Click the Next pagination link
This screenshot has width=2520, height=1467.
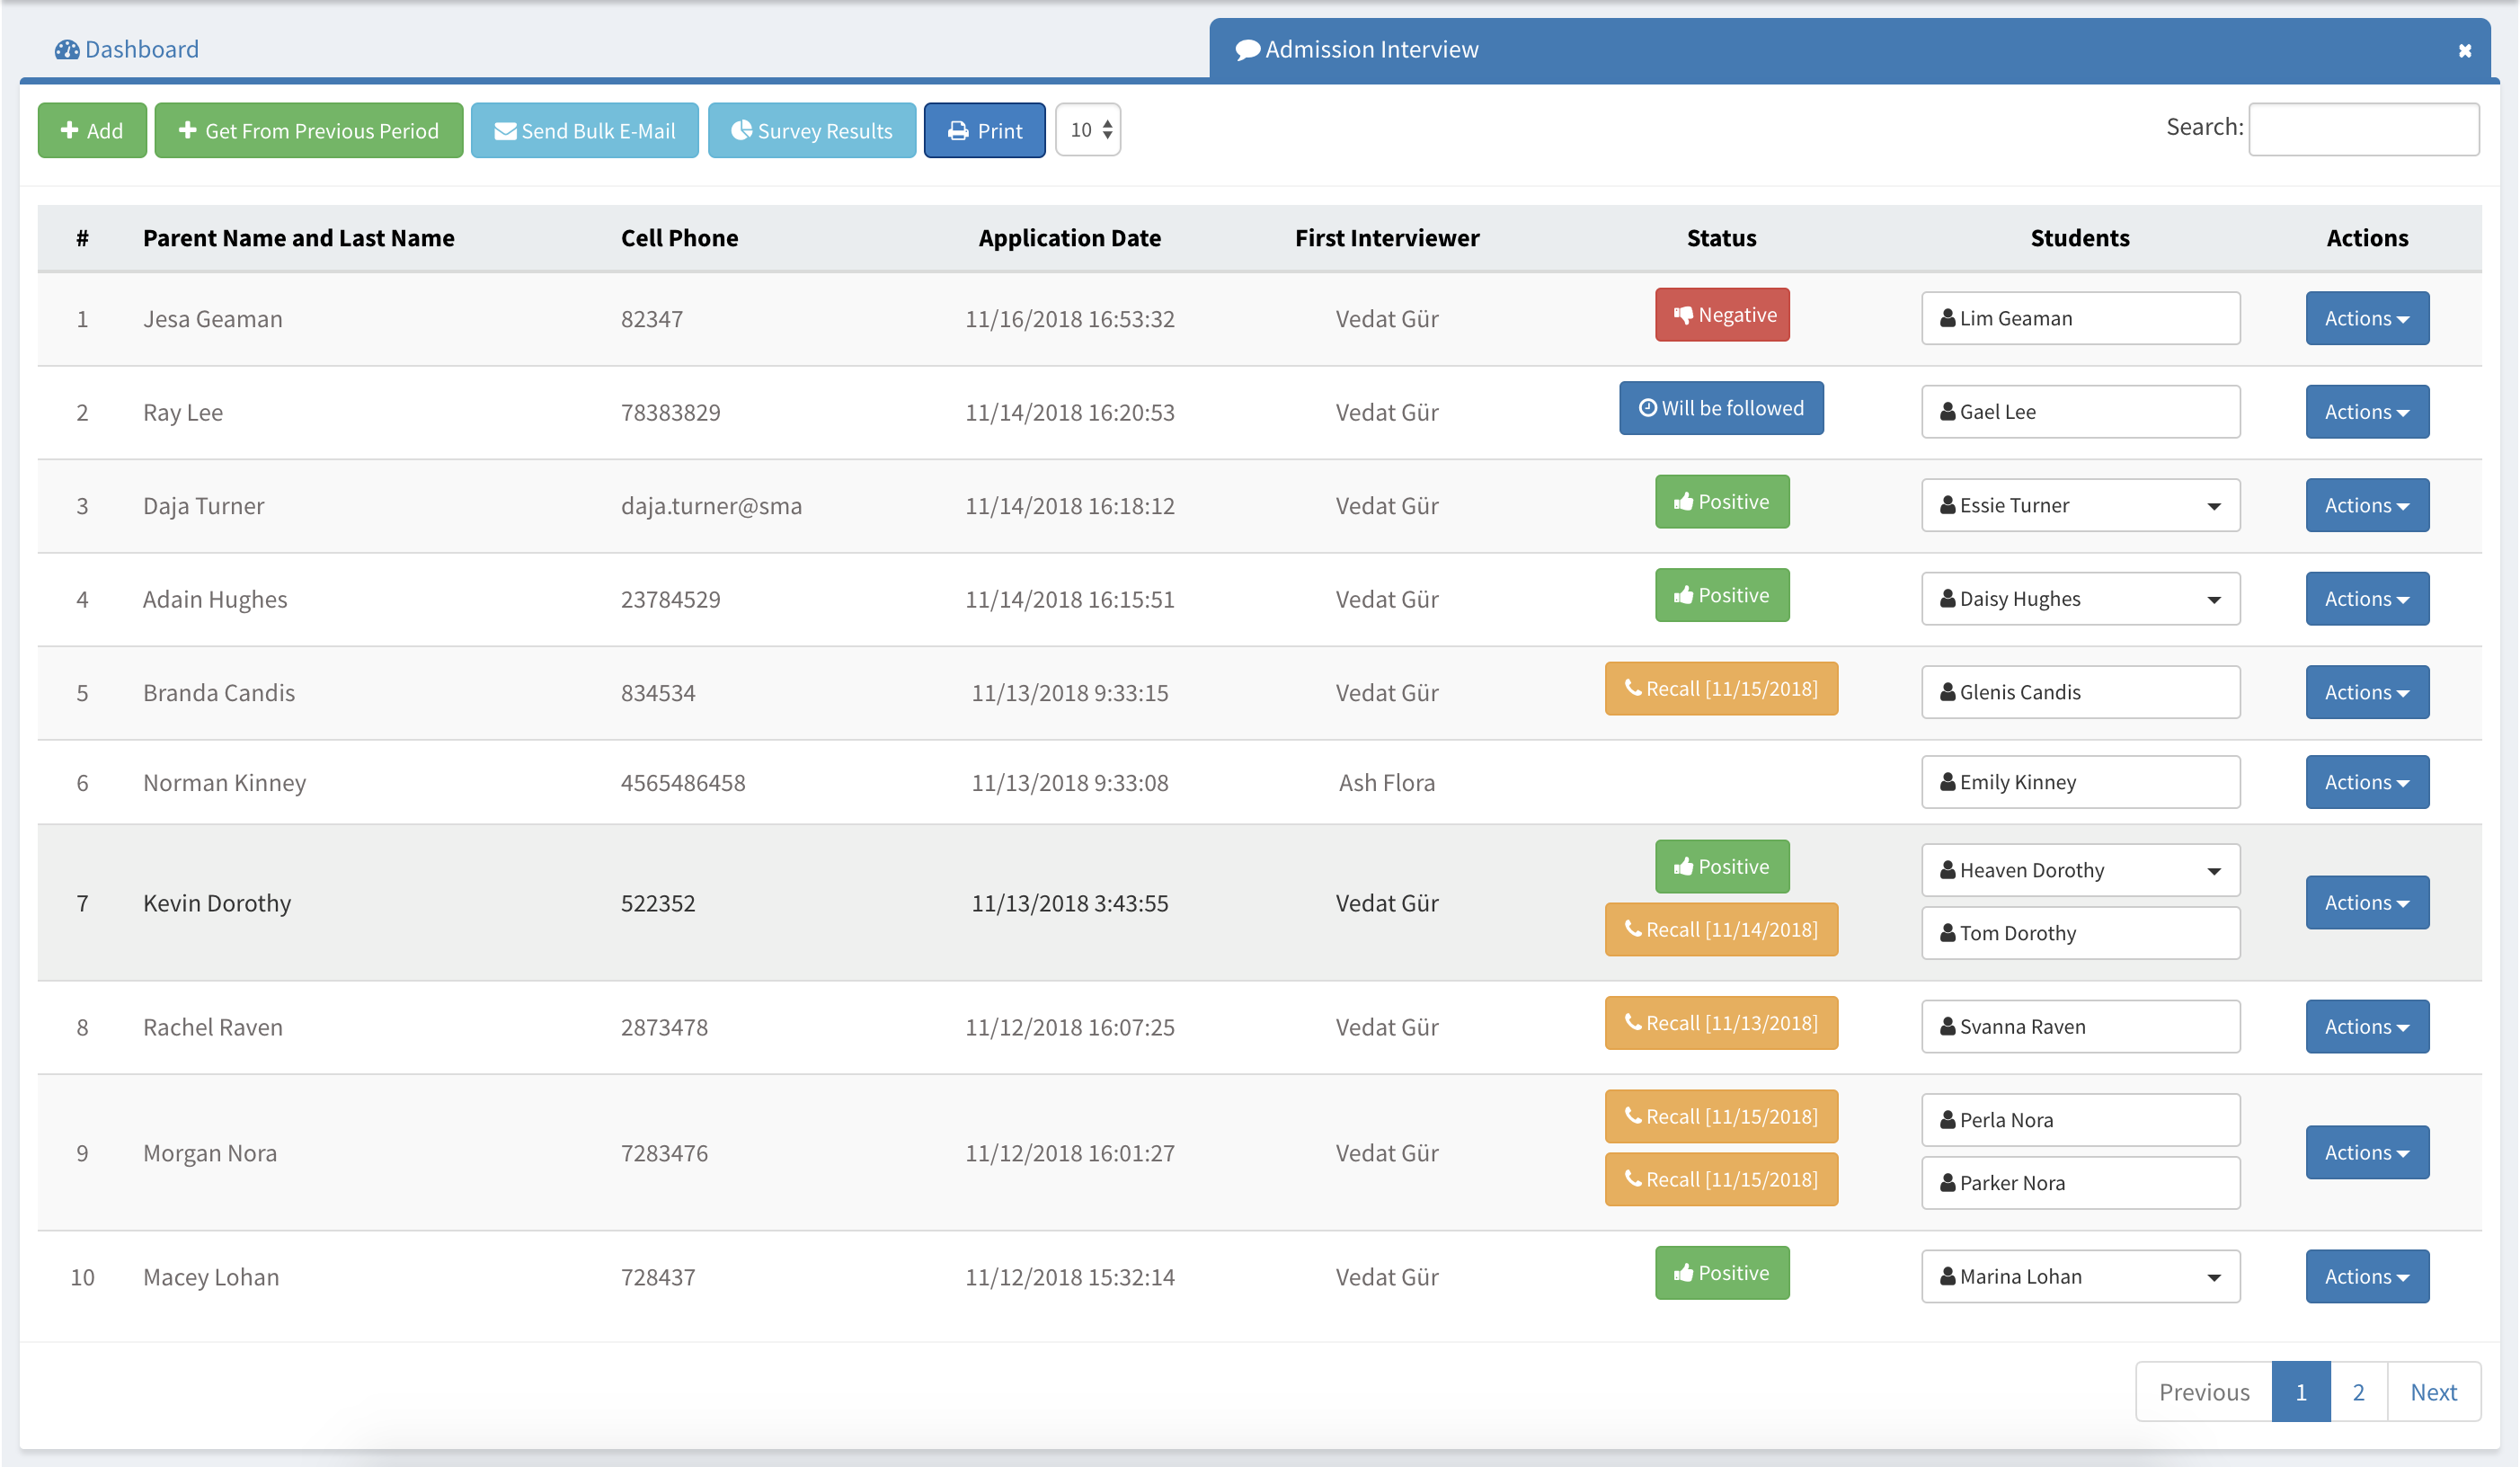(x=2433, y=1392)
